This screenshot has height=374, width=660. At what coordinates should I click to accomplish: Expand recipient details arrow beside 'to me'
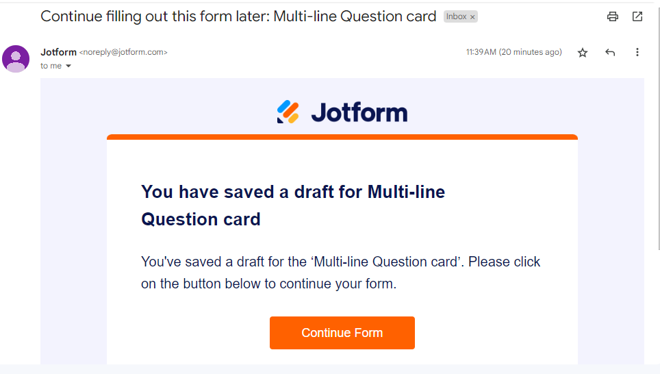point(68,66)
